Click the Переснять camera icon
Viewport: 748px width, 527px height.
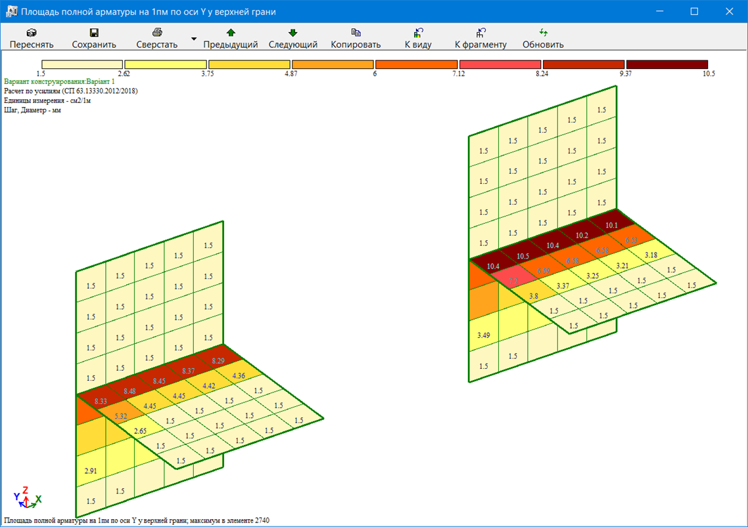tap(31, 32)
